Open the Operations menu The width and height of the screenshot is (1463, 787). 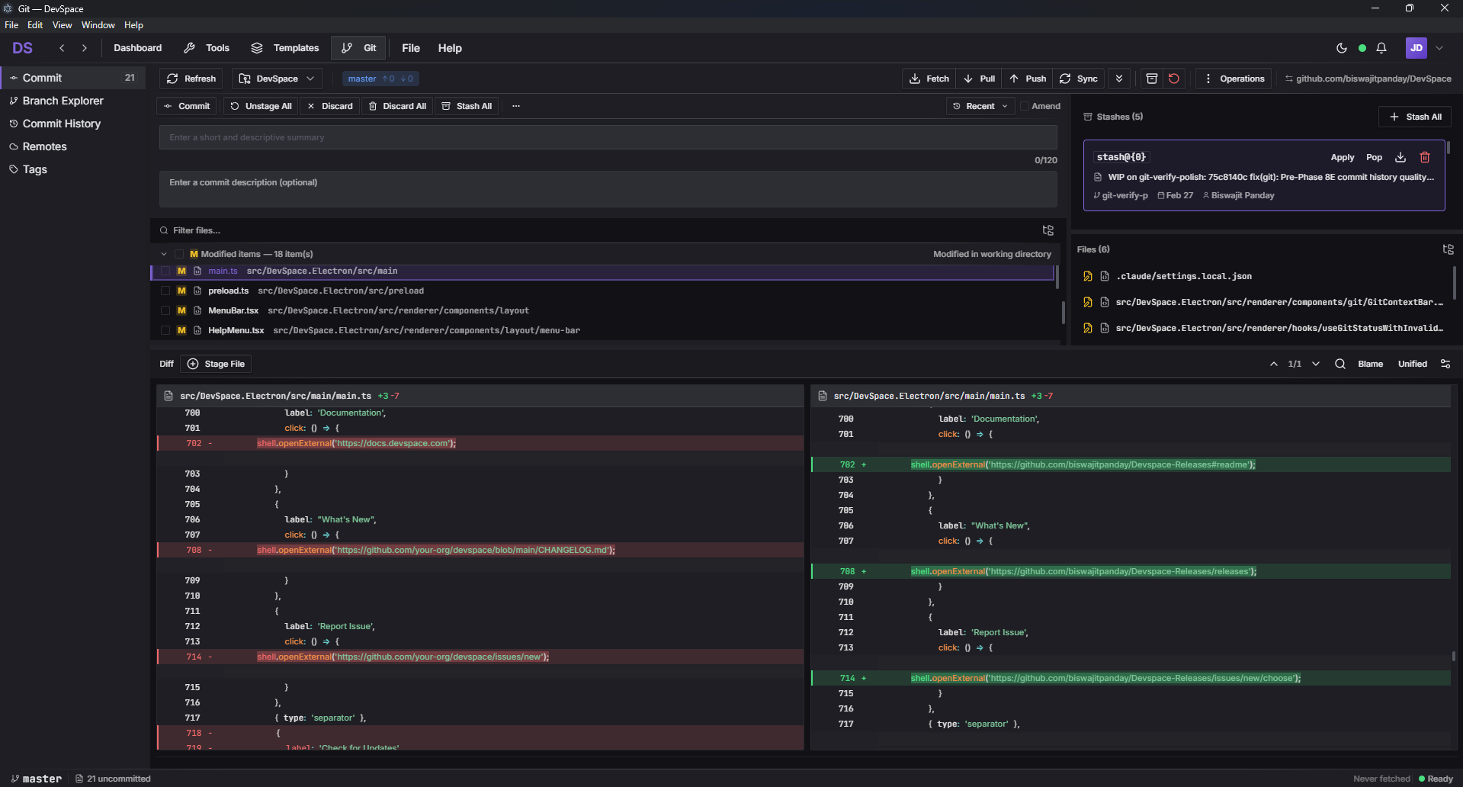1234,79
